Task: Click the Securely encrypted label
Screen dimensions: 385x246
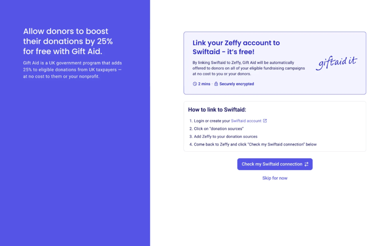Action: coord(237,84)
